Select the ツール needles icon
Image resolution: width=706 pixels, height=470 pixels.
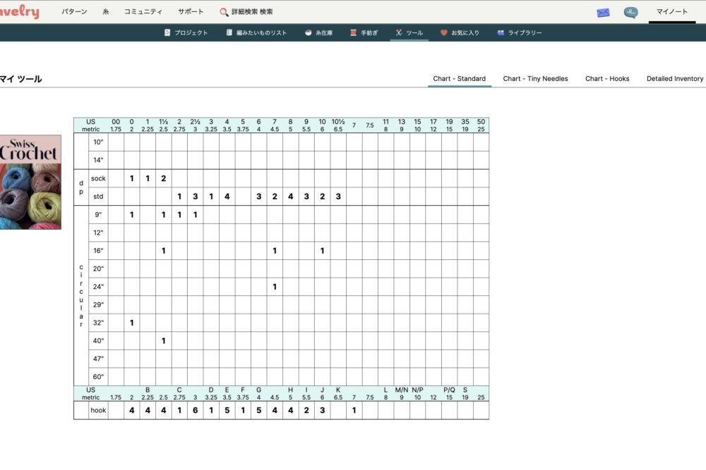[398, 32]
